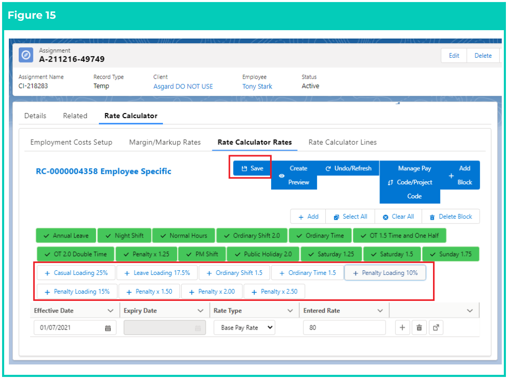Add Penalty x 2.00 pay code
The height and width of the screenshot is (378, 508).
(x=212, y=292)
